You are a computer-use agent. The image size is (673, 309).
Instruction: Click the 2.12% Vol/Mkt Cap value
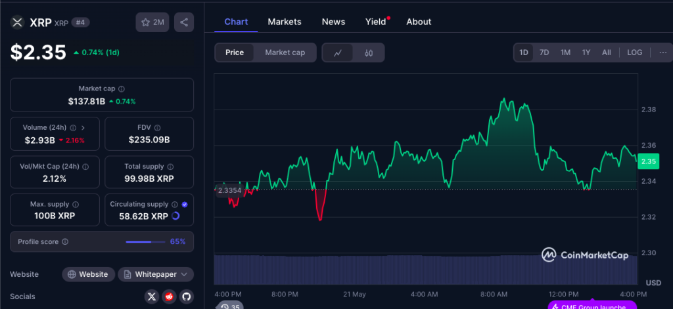[55, 178]
